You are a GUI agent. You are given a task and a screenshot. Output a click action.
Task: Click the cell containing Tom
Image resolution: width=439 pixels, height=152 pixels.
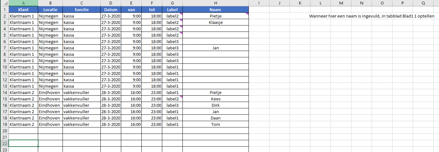coord(215,124)
